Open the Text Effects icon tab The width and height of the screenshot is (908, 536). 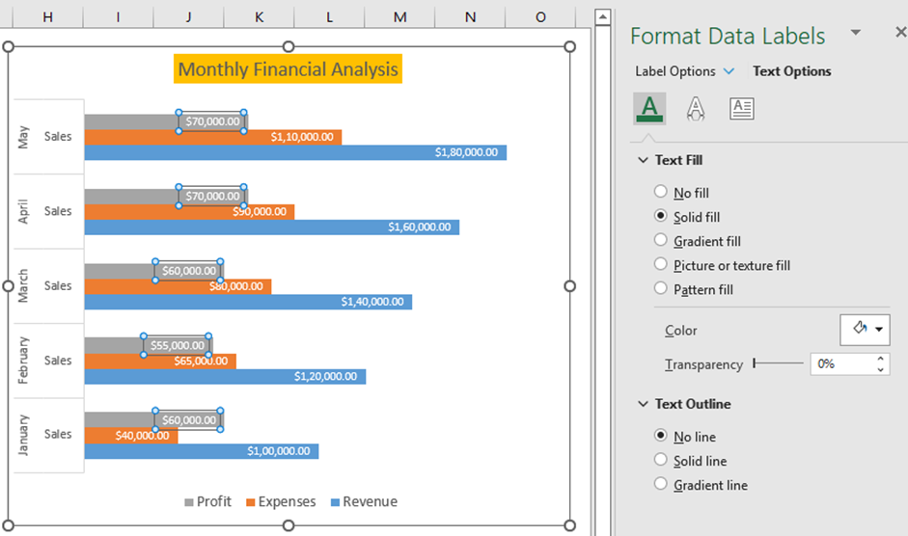click(x=696, y=109)
